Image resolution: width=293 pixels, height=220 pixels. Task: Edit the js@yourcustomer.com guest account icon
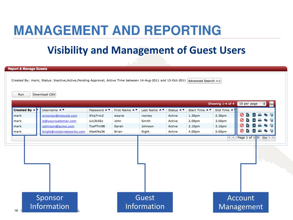[248, 120]
